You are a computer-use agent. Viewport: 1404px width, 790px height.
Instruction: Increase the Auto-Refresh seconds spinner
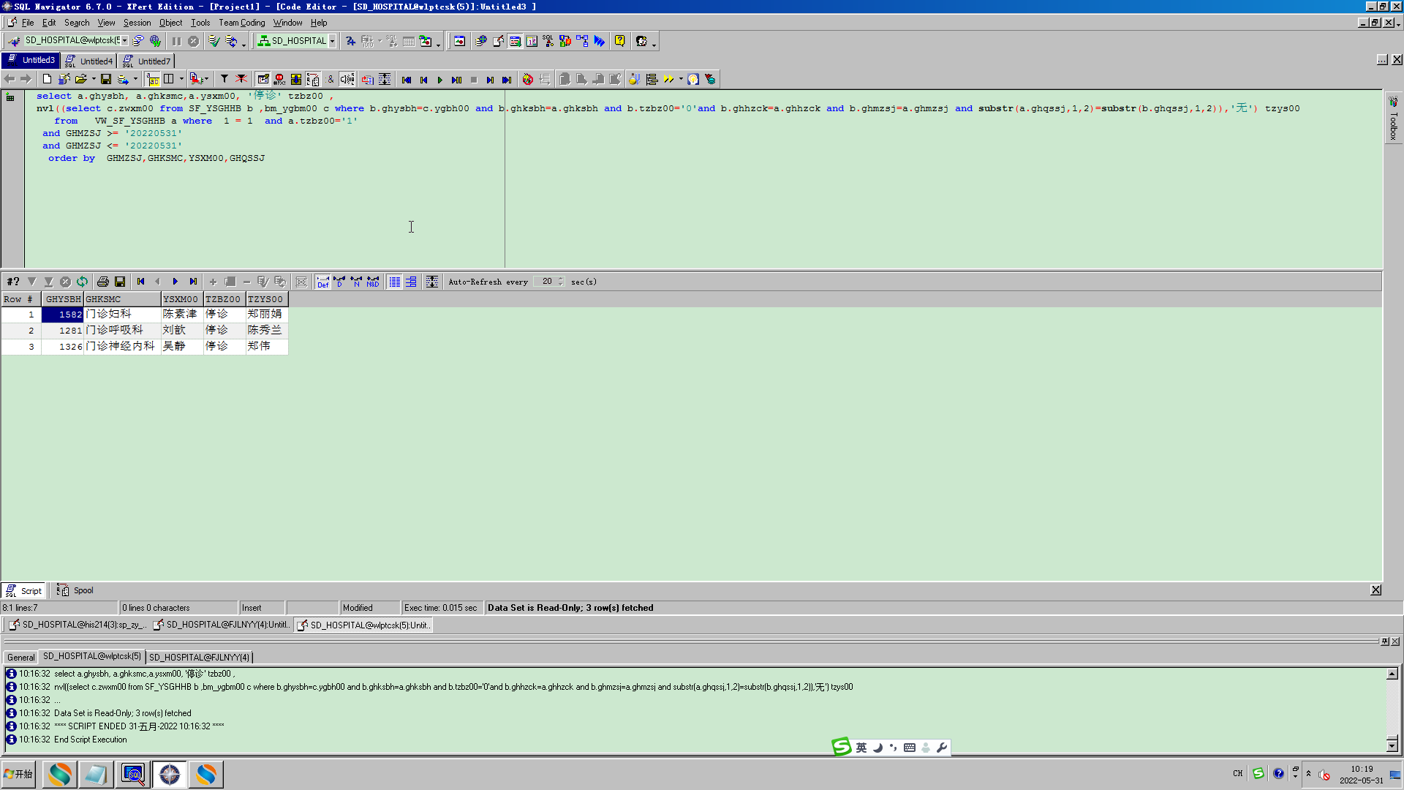[x=561, y=279]
